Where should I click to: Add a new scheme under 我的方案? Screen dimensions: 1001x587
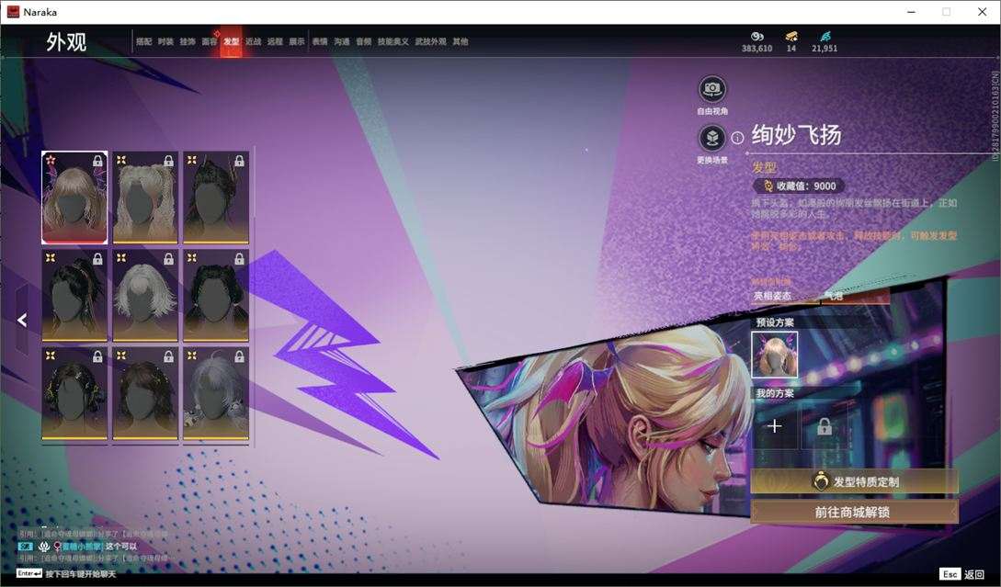pyautogui.click(x=774, y=425)
